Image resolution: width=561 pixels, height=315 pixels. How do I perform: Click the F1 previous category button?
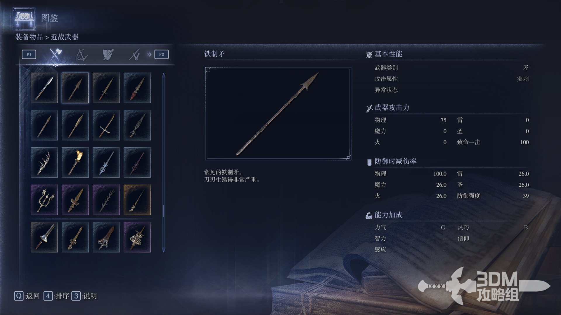(x=29, y=54)
